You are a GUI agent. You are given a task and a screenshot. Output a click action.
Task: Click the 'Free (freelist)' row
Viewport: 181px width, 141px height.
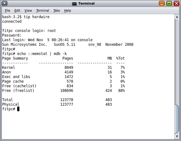tap(64, 91)
